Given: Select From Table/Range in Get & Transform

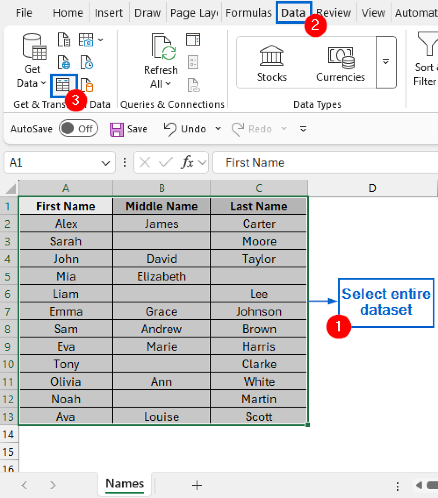Looking at the screenshot, I should [x=64, y=85].
